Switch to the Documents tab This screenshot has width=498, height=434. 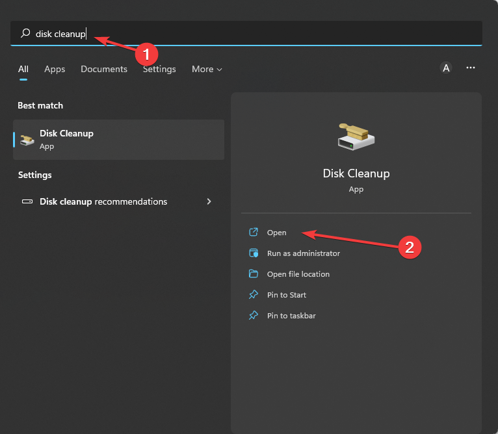(x=104, y=69)
